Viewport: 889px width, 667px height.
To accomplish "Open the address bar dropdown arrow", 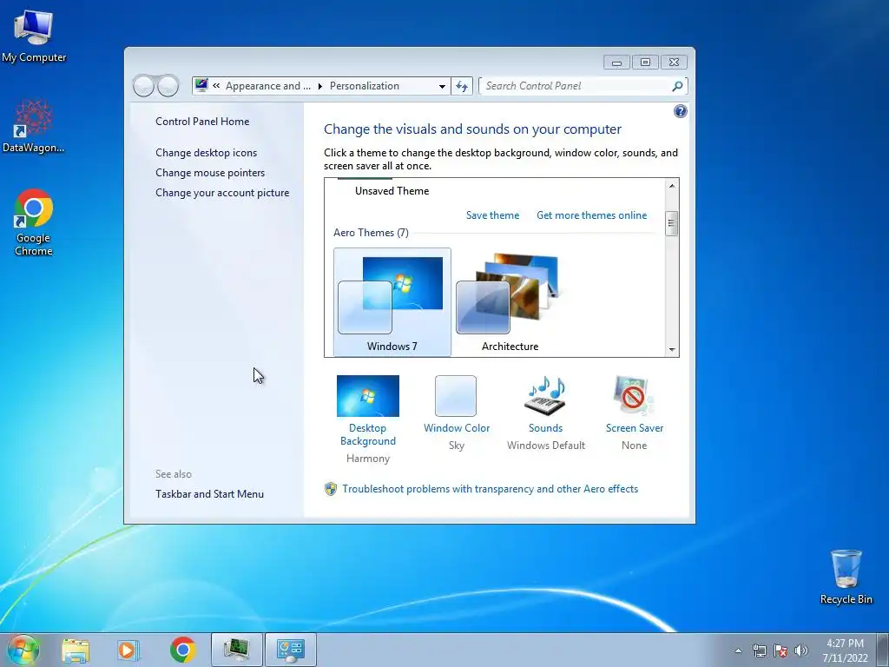I will [x=442, y=86].
